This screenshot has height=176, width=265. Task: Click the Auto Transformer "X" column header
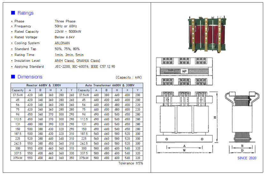(127, 90)
